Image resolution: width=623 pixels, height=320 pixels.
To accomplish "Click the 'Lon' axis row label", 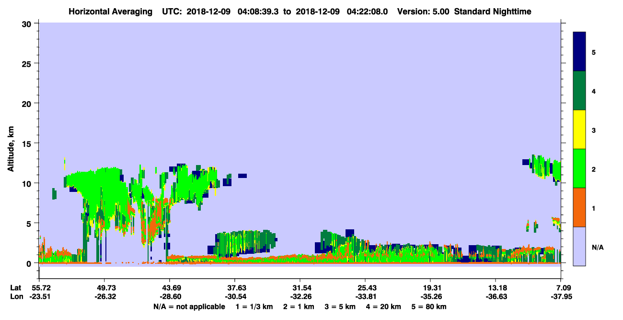I will 16,297.
